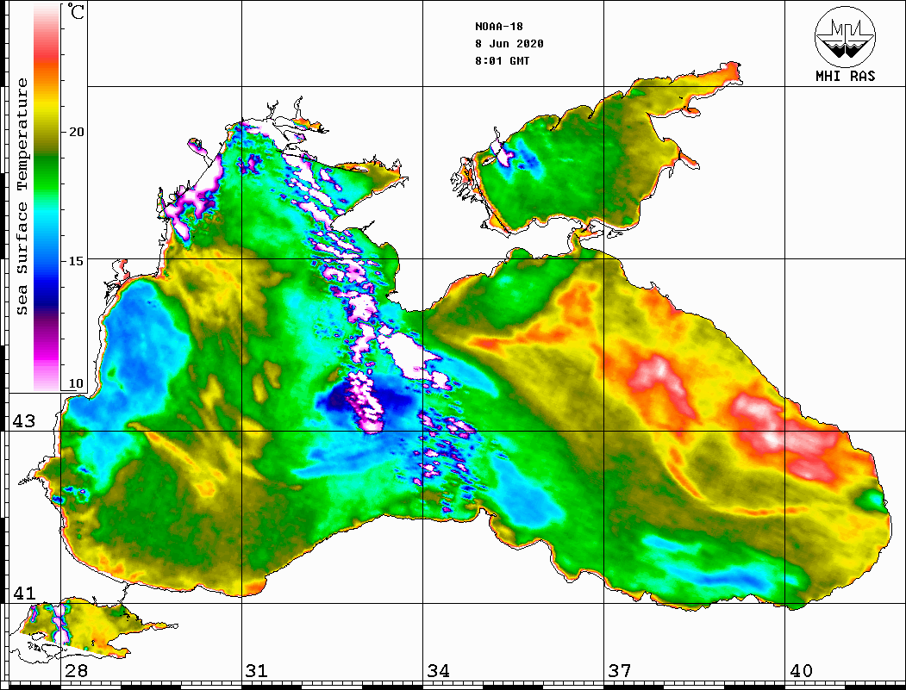Click the longitude label 31
The image size is (906, 690).
[x=256, y=671]
